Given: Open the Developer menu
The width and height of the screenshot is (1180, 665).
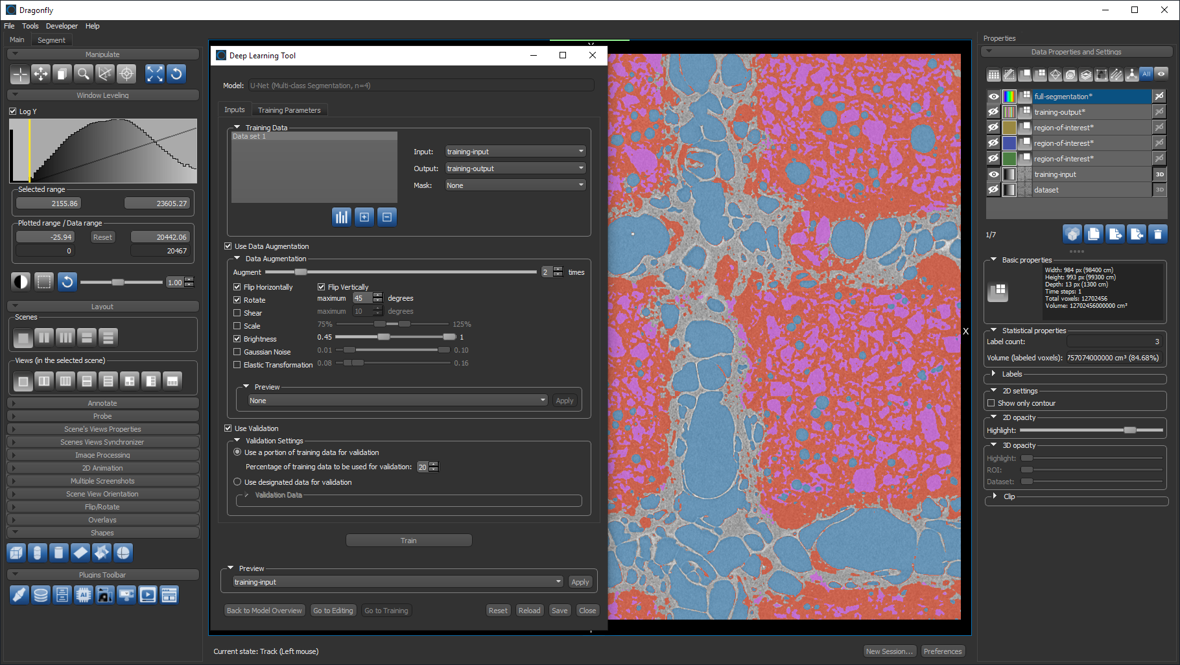Looking at the screenshot, I should tap(62, 26).
